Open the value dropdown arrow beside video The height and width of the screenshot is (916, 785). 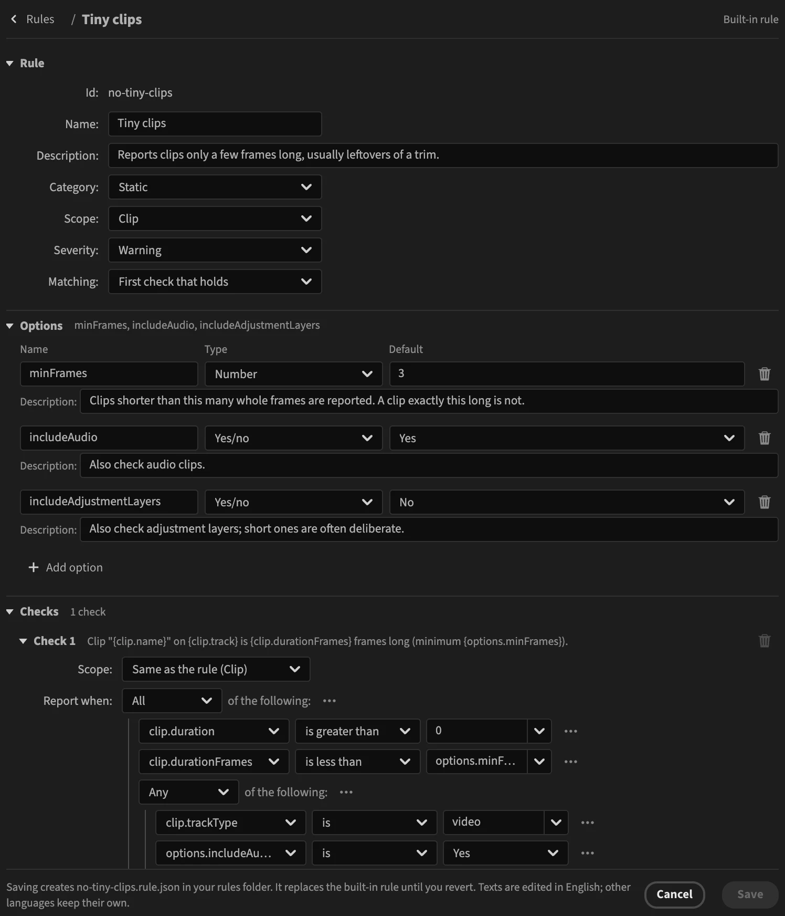tap(556, 823)
